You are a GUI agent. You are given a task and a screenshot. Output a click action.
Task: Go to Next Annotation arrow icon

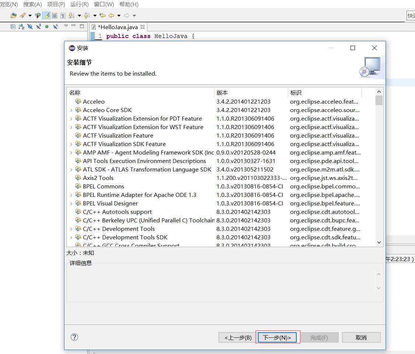(x=71, y=15)
